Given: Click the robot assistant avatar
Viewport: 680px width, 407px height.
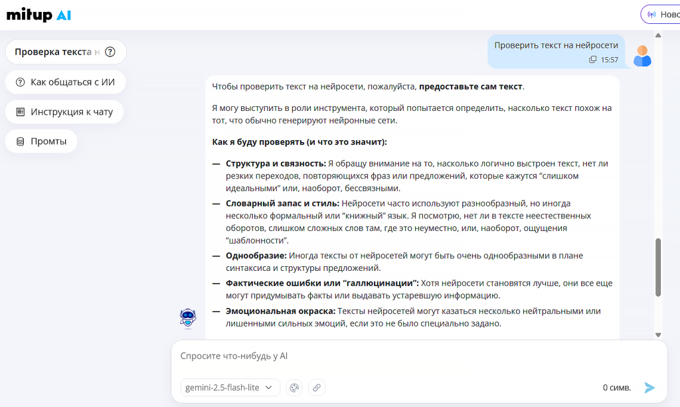Looking at the screenshot, I should pos(188,319).
